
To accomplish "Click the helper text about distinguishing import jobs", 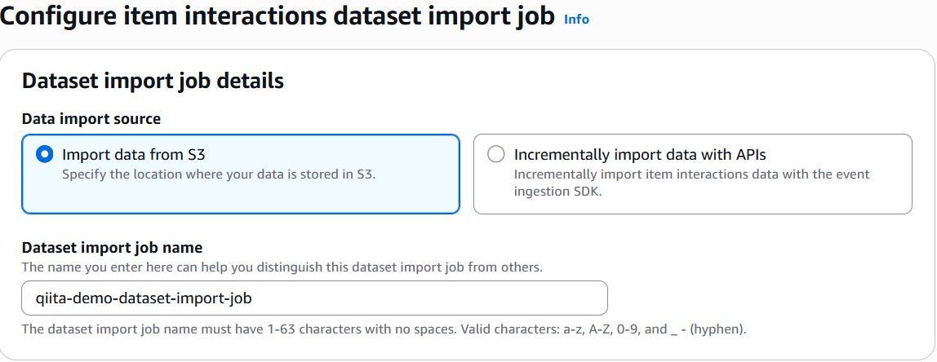I will pos(282,267).
